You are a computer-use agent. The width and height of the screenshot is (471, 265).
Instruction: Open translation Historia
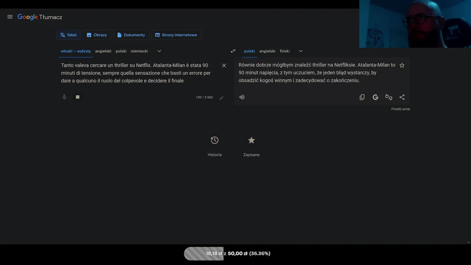[x=215, y=145]
